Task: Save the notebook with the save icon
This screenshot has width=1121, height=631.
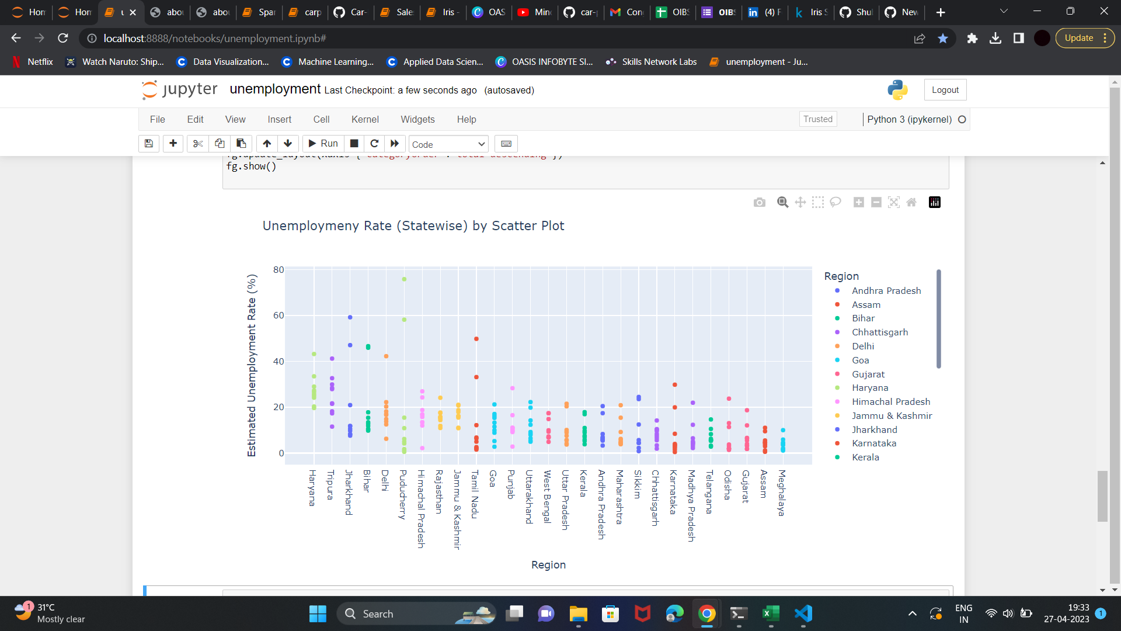Action: tap(148, 144)
